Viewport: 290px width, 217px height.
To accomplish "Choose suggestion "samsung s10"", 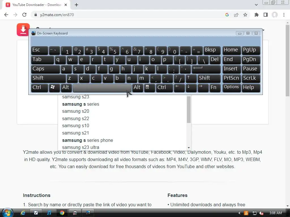I will (122, 126).
